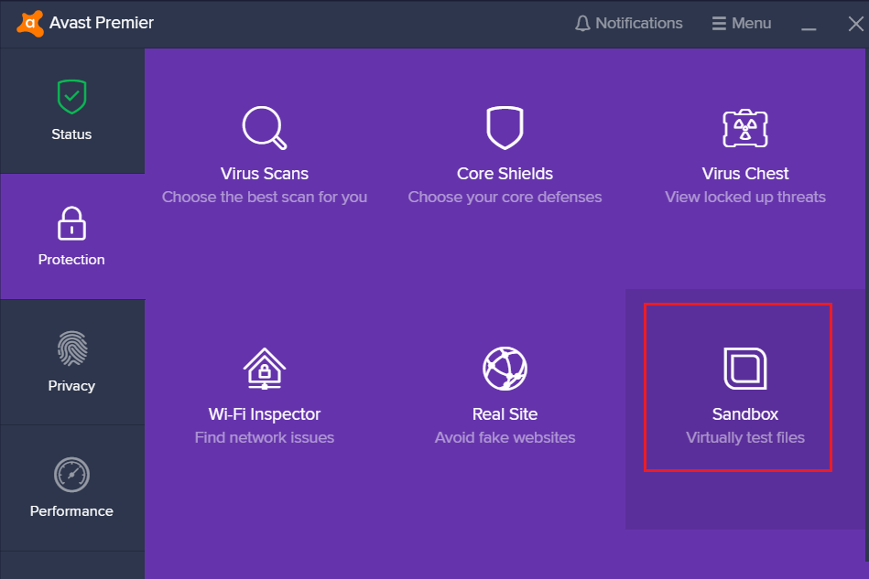Image resolution: width=869 pixels, height=579 pixels.
Task: Click the Real Site globe icon
Action: [505, 369]
